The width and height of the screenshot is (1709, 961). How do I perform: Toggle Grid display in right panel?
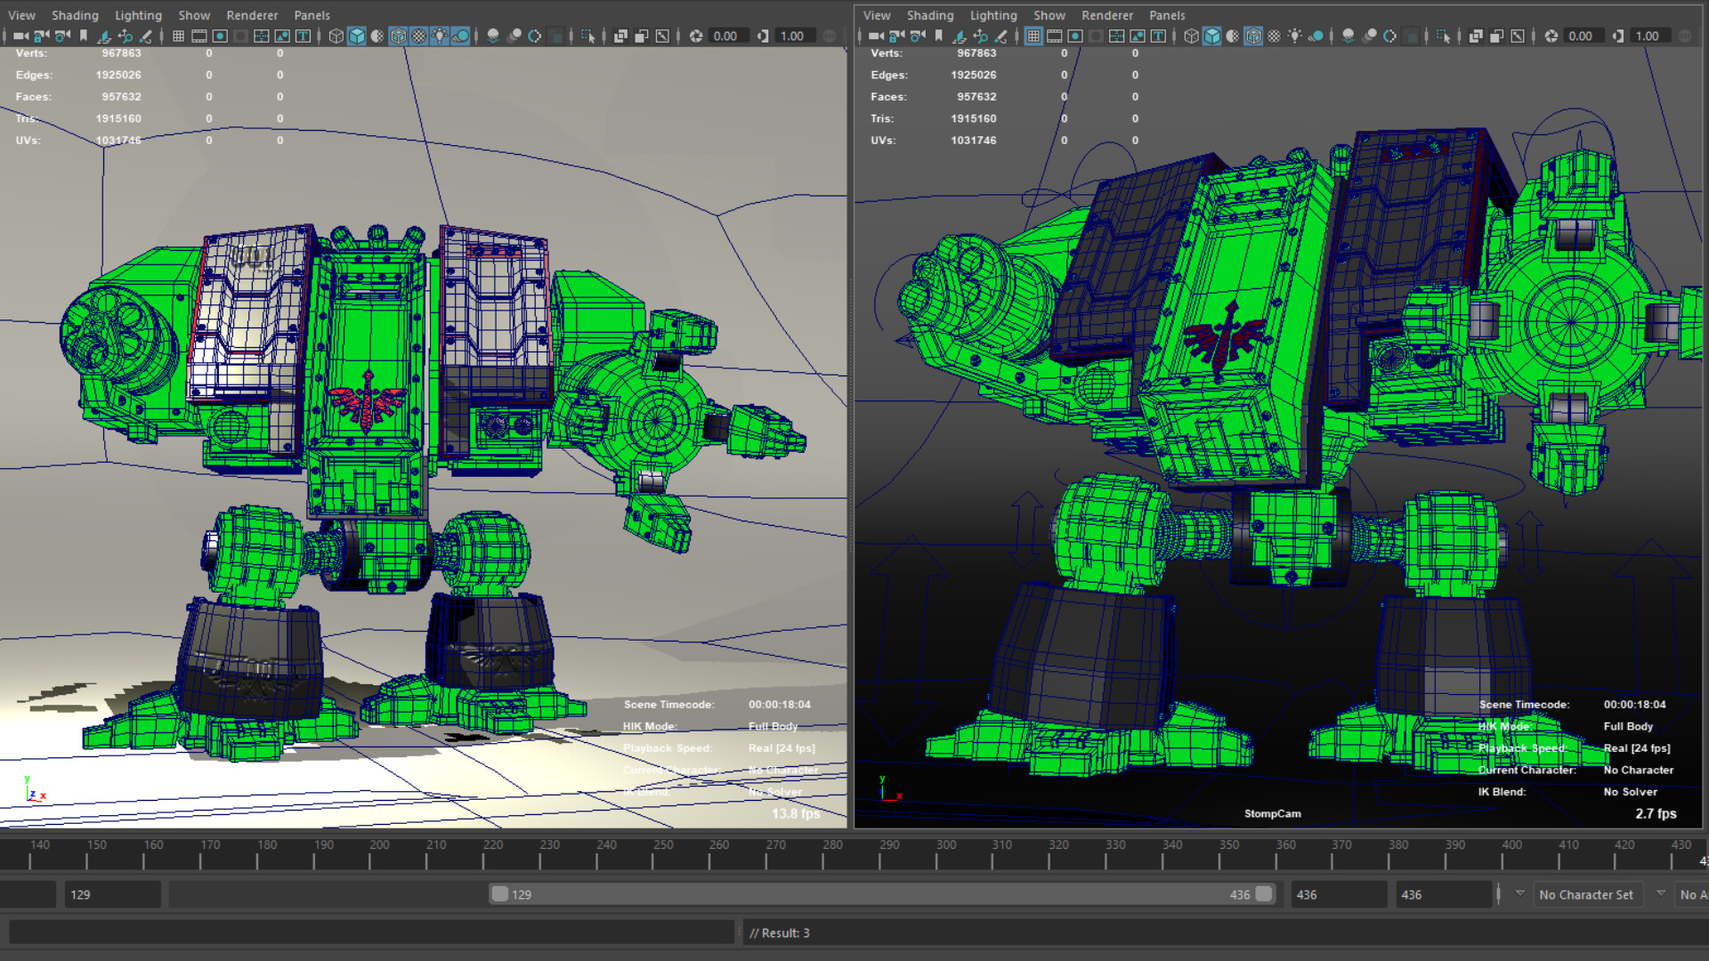1033,36
